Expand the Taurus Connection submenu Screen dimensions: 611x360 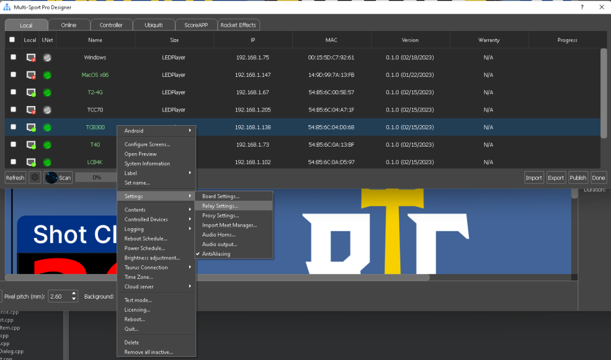[x=156, y=268]
